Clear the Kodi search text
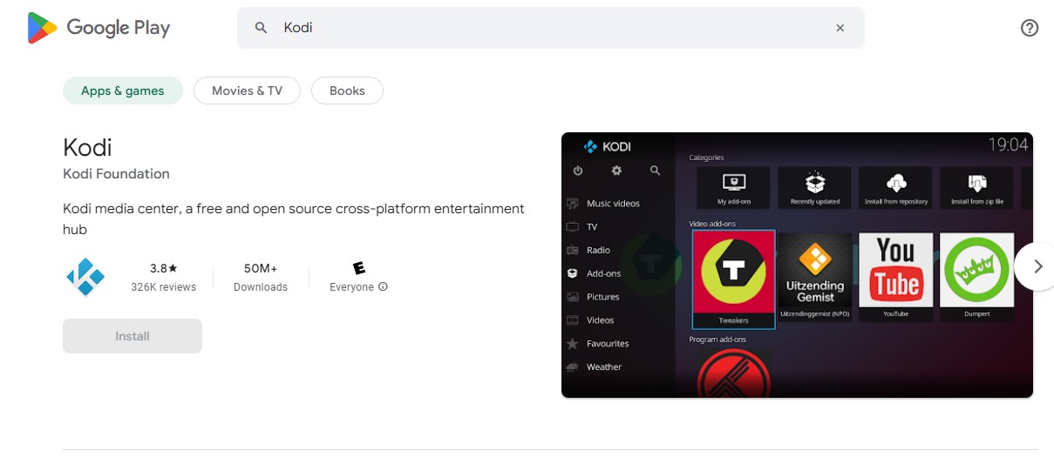This screenshot has height=457, width=1054. tap(840, 28)
